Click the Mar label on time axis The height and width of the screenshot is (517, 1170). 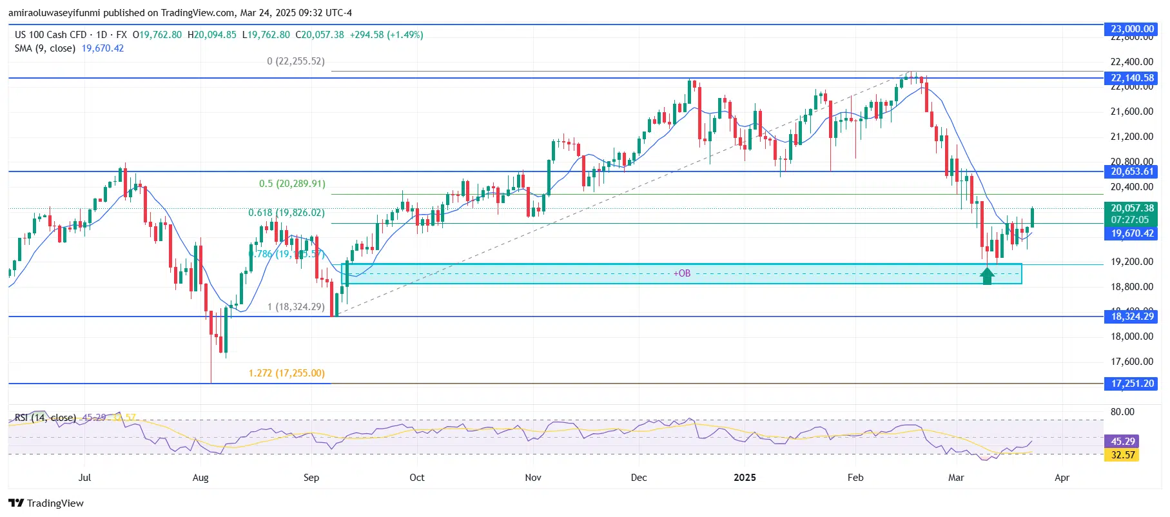956,478
